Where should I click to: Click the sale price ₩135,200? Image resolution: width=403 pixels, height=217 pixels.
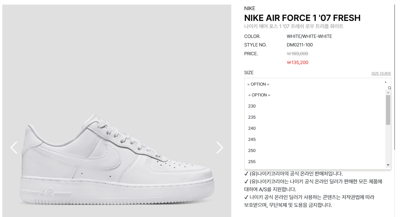297,62
